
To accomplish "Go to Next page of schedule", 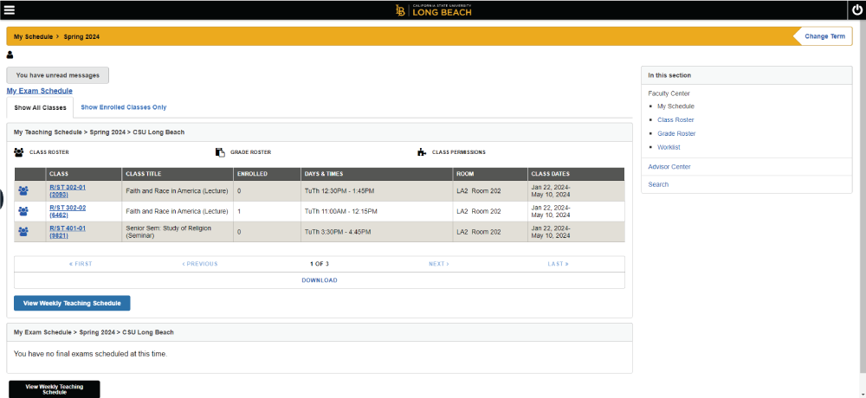I will click(438, 264).
